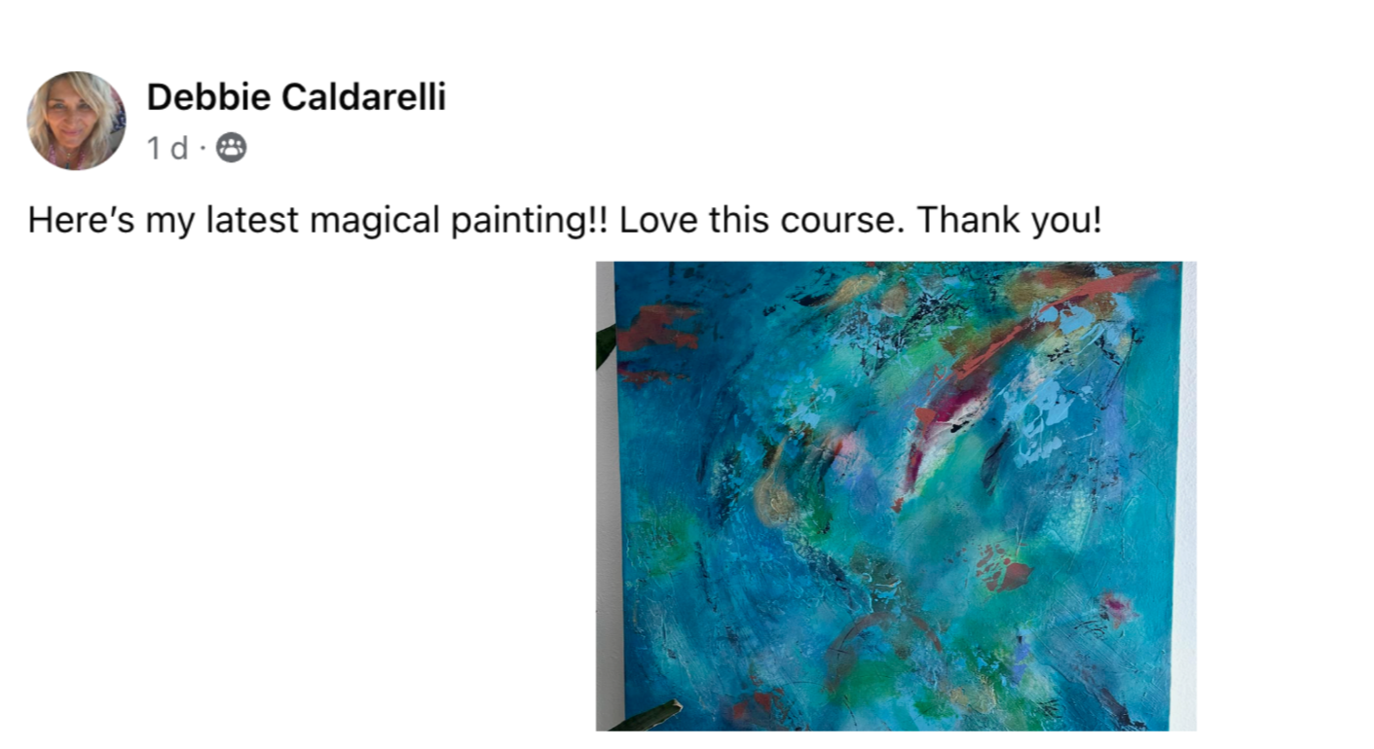This screenshot has height=749, width=1374.
Task: Open the Debbie Caldarelli name link
Action: 296,97
